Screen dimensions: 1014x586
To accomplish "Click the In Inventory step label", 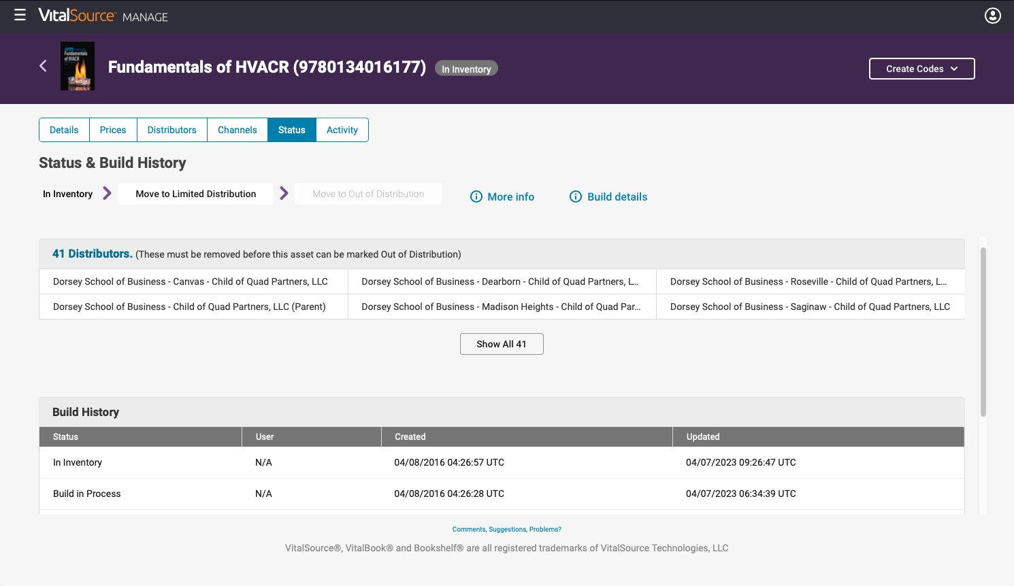I will coord(67,194).
